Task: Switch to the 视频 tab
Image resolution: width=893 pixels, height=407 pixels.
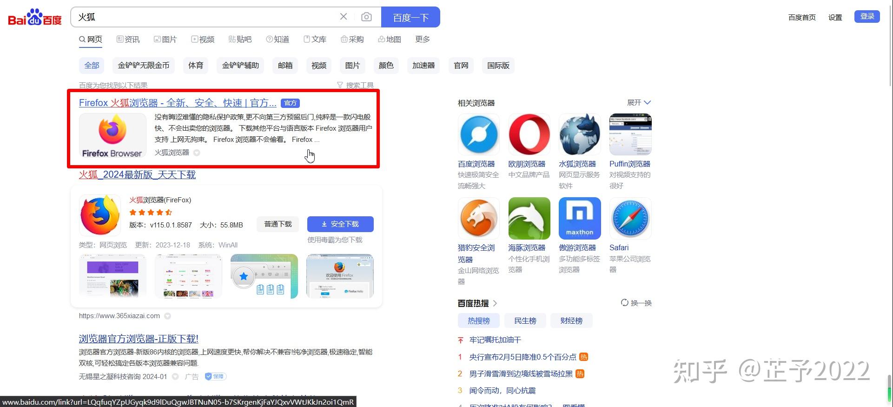Action: (203, 40)
